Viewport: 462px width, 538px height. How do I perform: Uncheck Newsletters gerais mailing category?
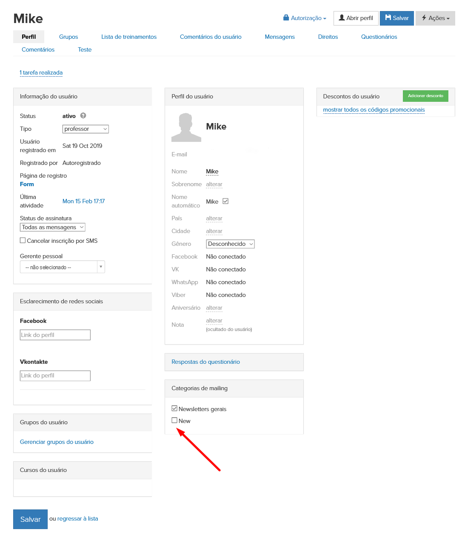[174, 409]
